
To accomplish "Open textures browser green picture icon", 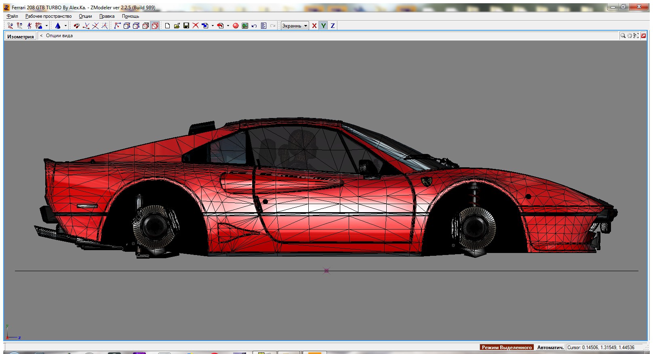I will [245, 25].
